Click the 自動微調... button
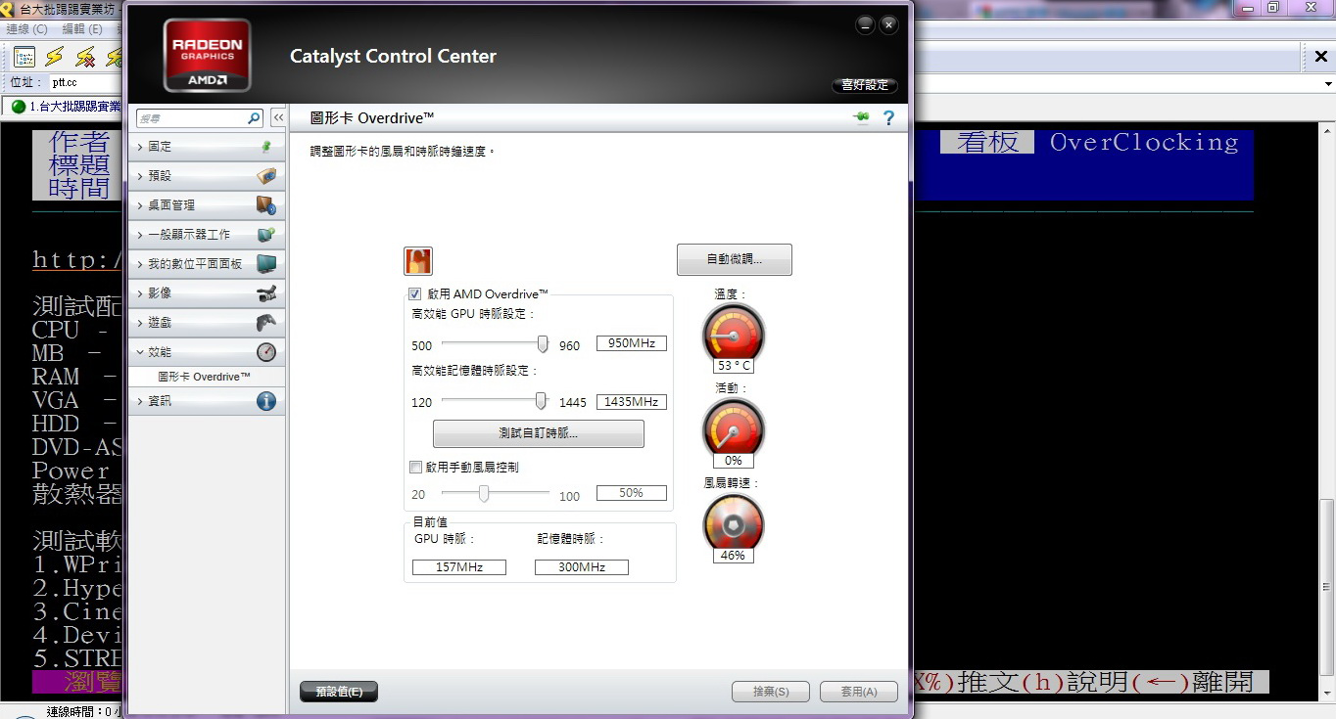Image resolution: width=1336 pixels, height=719 pixels. click(x=735, y=260)
